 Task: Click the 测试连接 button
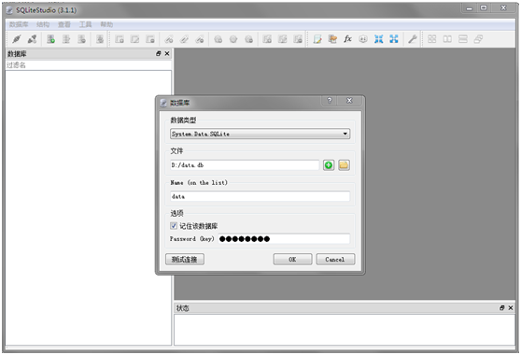click(x=185, y=260)
